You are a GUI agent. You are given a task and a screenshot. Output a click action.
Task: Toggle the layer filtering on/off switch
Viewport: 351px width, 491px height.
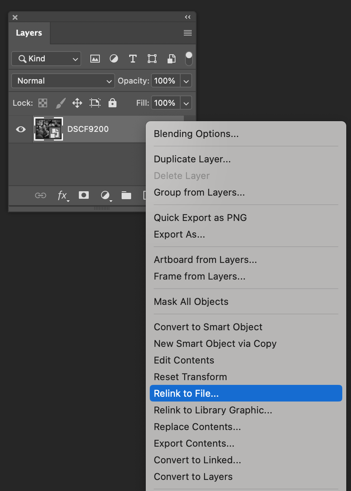coord(189,59)
